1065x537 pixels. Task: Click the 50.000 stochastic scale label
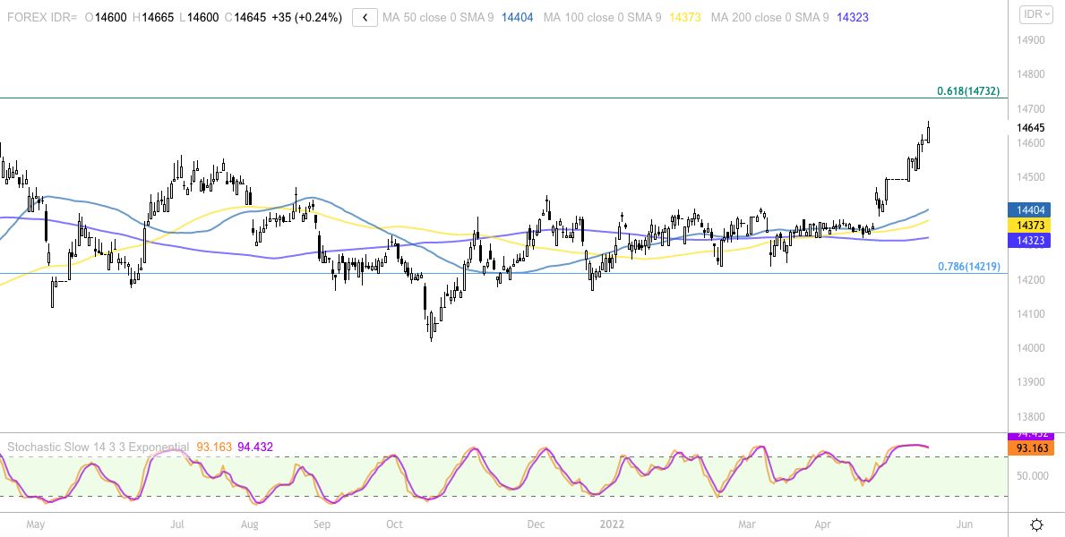coord(1033,476)
